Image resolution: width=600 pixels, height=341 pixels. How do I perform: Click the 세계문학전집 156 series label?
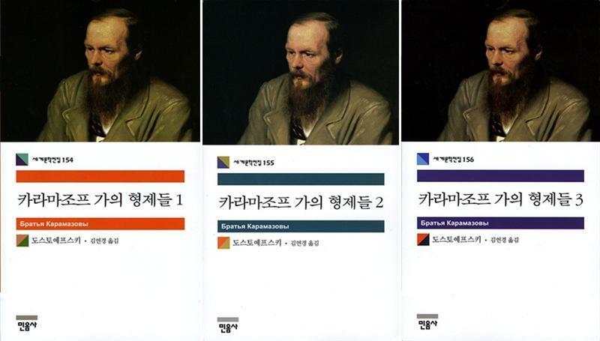click(x=454, y=160)
